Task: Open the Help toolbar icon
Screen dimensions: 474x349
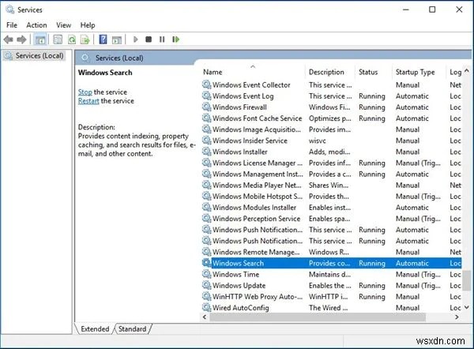Action: pos(103,39)
